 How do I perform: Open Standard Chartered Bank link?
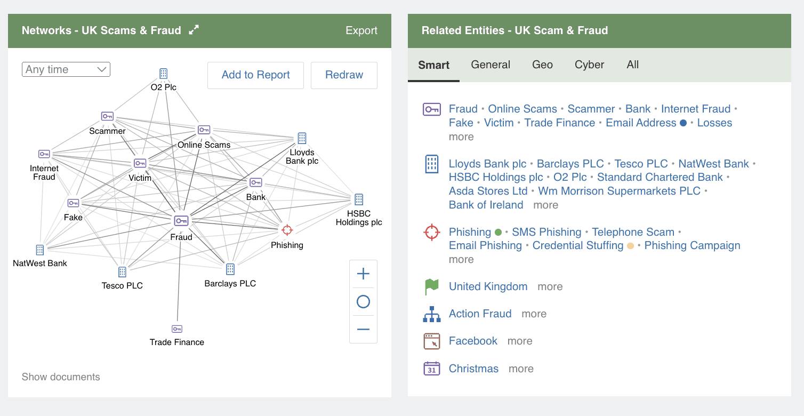(660, 177)
